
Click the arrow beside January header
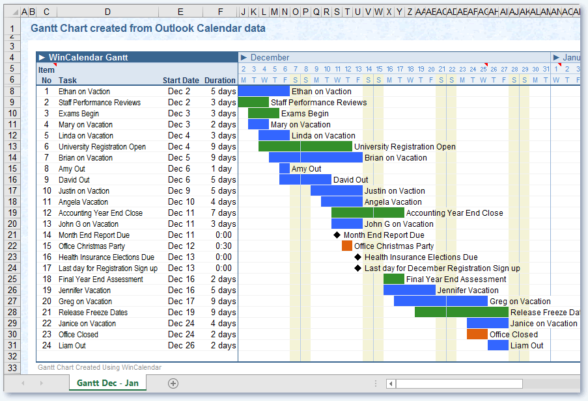[x=557, y=58]
